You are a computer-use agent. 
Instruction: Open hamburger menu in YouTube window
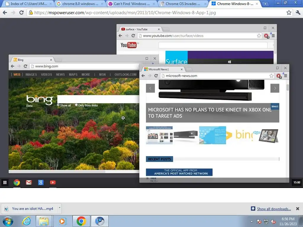[x=273, y=36]
